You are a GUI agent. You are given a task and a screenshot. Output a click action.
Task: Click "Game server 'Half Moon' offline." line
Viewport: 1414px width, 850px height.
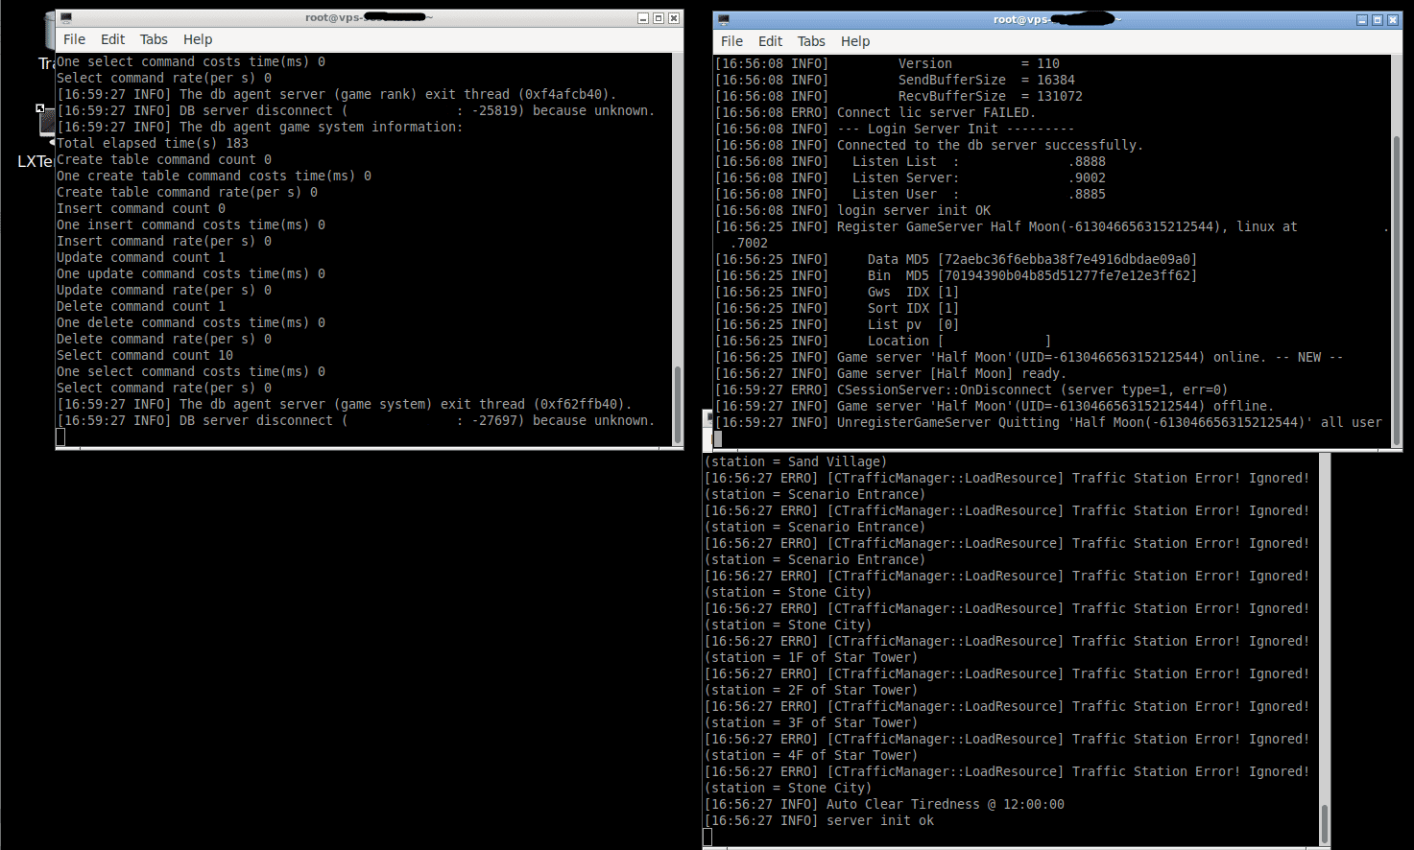(x=995, y=406)
